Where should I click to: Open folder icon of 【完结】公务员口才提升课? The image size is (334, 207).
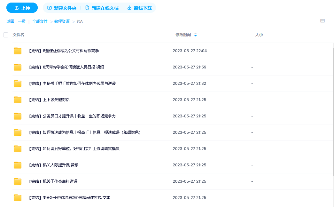tap(17, 116)
